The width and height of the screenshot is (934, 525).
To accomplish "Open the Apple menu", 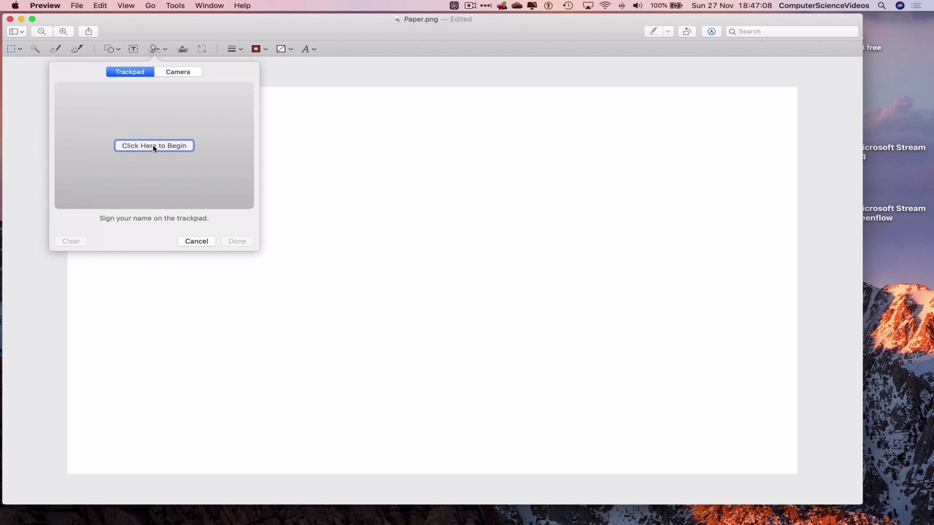I will tap(15, 6).
